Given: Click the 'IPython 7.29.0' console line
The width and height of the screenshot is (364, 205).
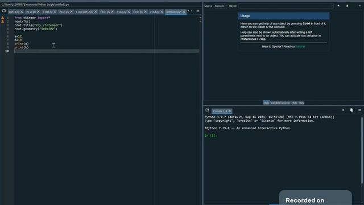Looking at the screenshot, I should point(248,128).
